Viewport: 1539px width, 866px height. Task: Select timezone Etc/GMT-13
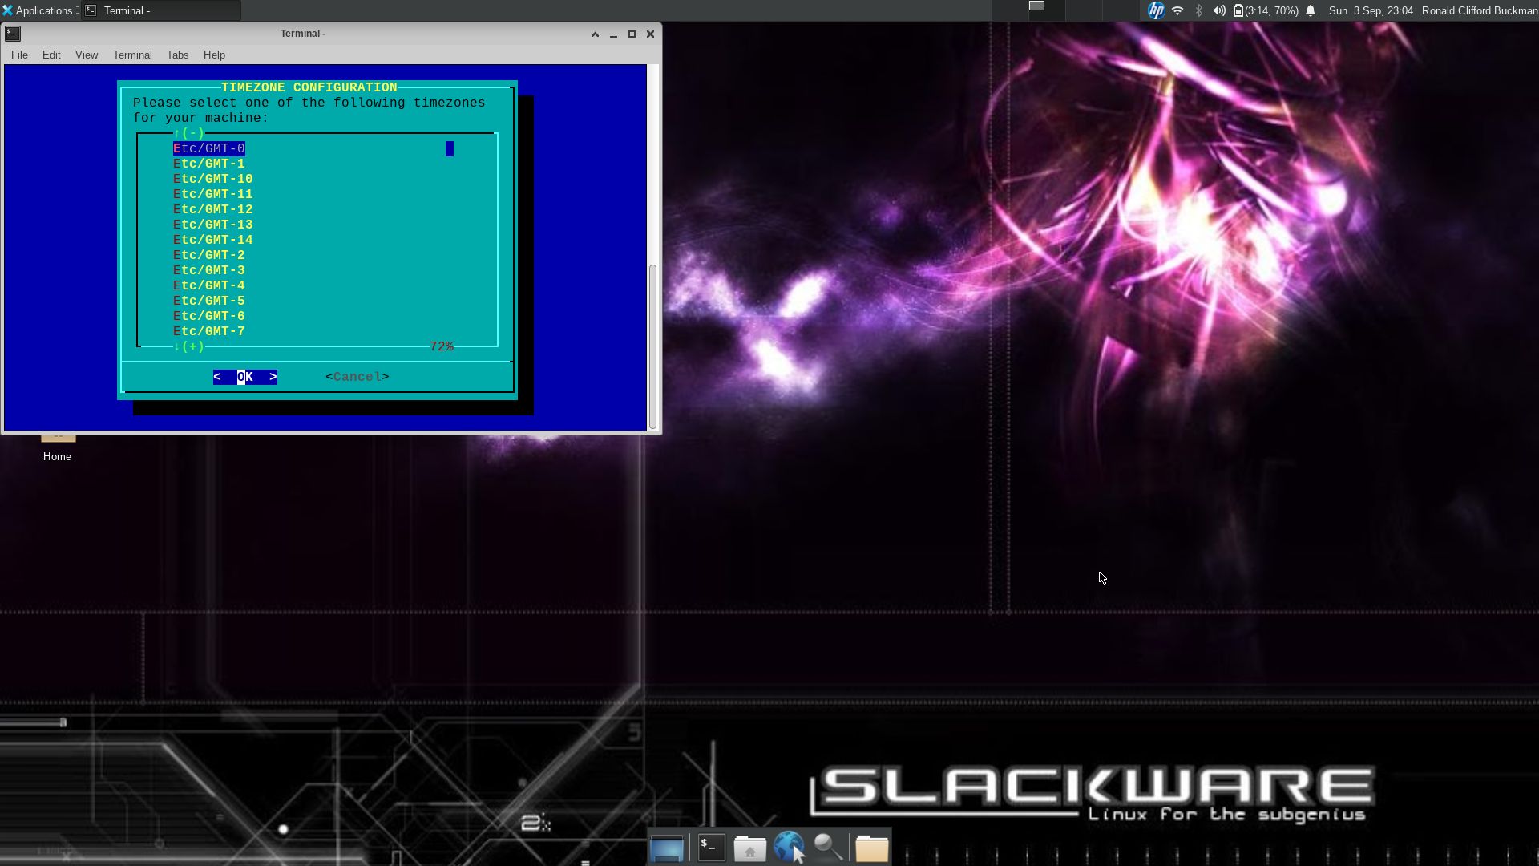point(213,225)
